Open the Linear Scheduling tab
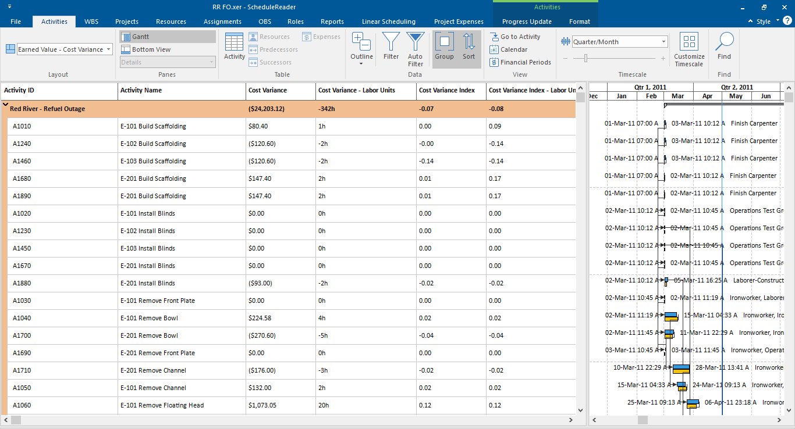Screen dimensions: 795x429 click(389, 22)
